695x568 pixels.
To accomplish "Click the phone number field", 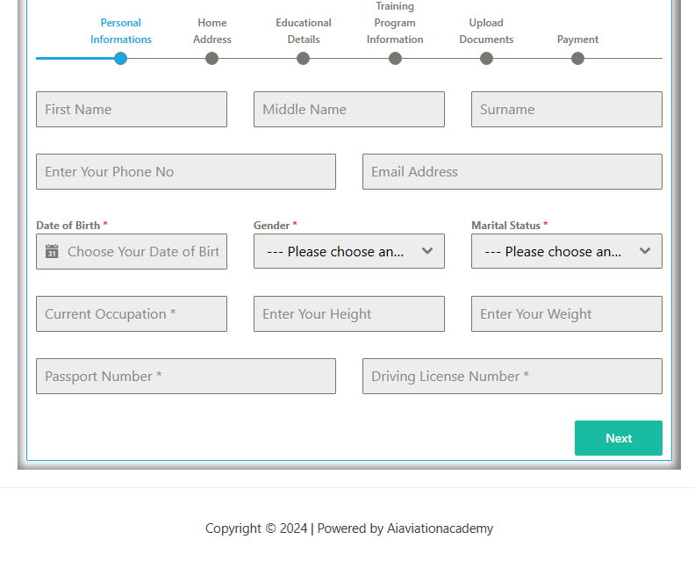I will click(x=186, y=172).
